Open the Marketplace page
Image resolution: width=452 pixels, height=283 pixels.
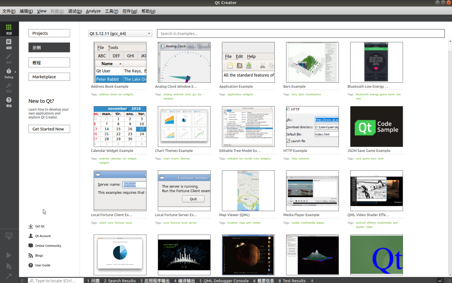tap(49, 77)
